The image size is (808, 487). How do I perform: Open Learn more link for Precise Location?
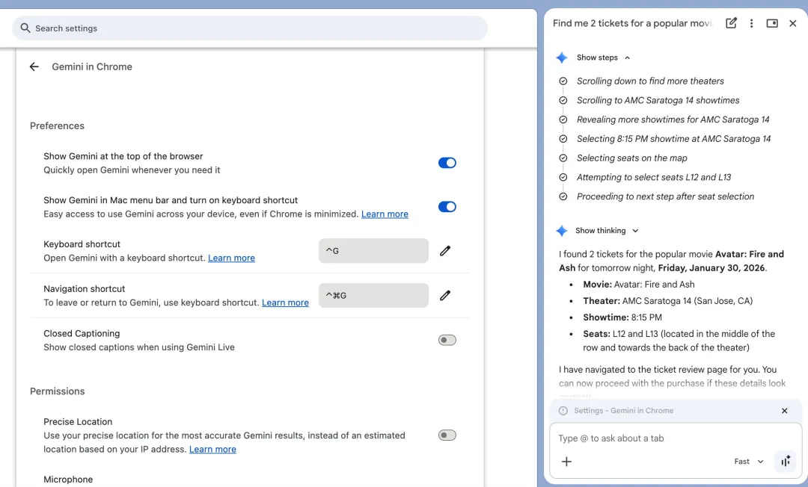(x=212, y=450)
